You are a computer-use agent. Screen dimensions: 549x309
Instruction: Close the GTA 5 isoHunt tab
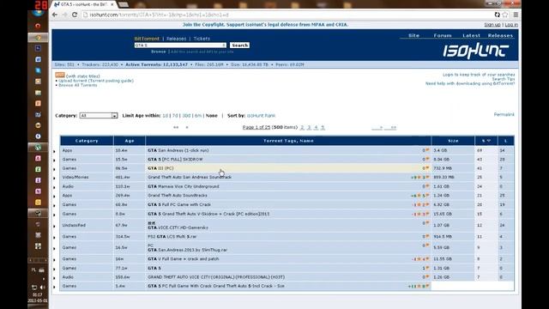tap(112, 4)
